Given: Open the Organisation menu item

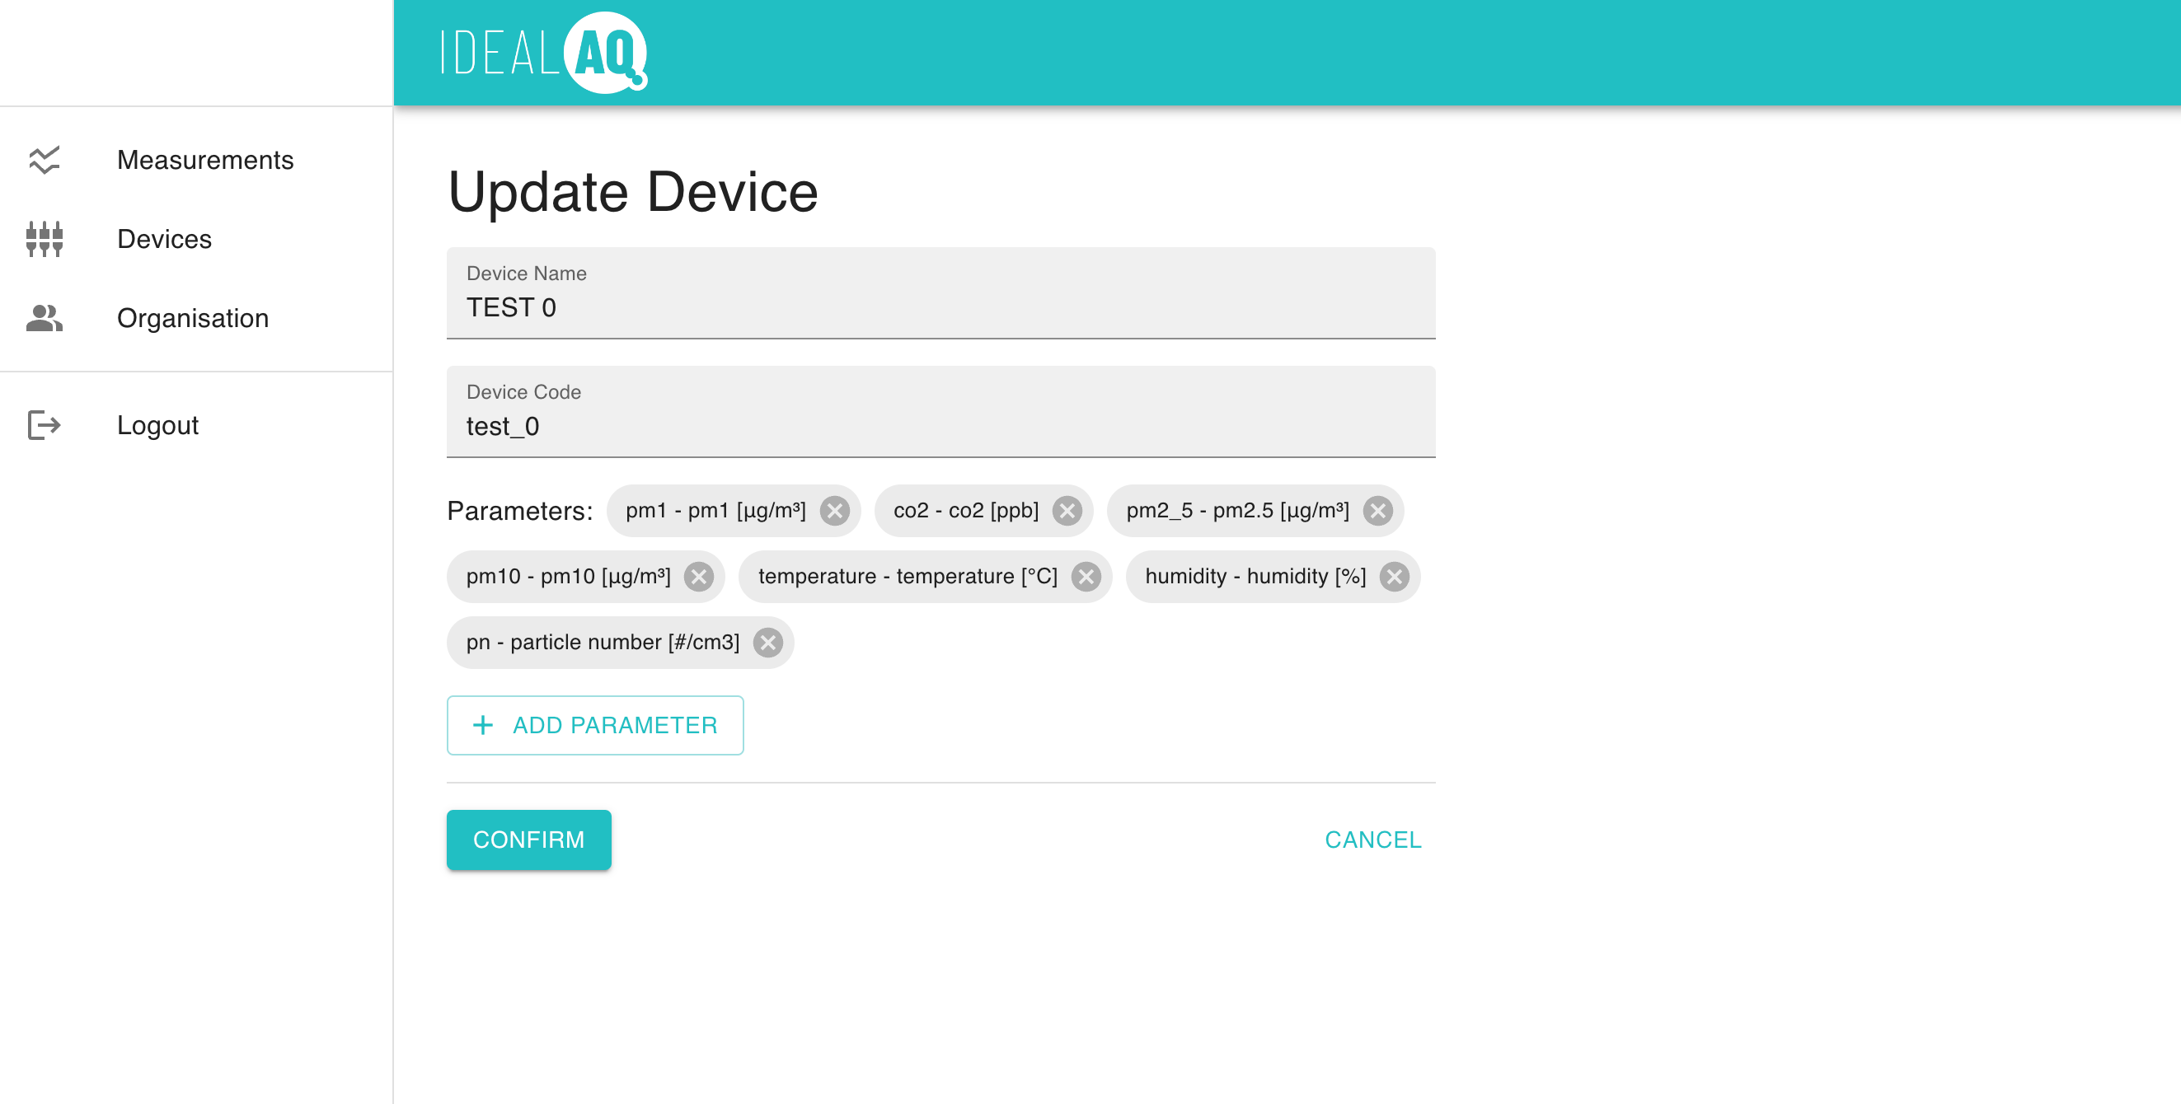Looking at the screenshot, I should click(196, 318).
